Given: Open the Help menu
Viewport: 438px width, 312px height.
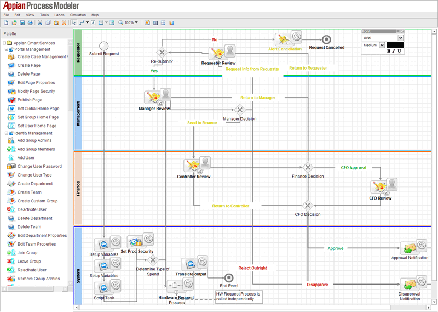Looking at the screenshot, I should pos(95,15).
